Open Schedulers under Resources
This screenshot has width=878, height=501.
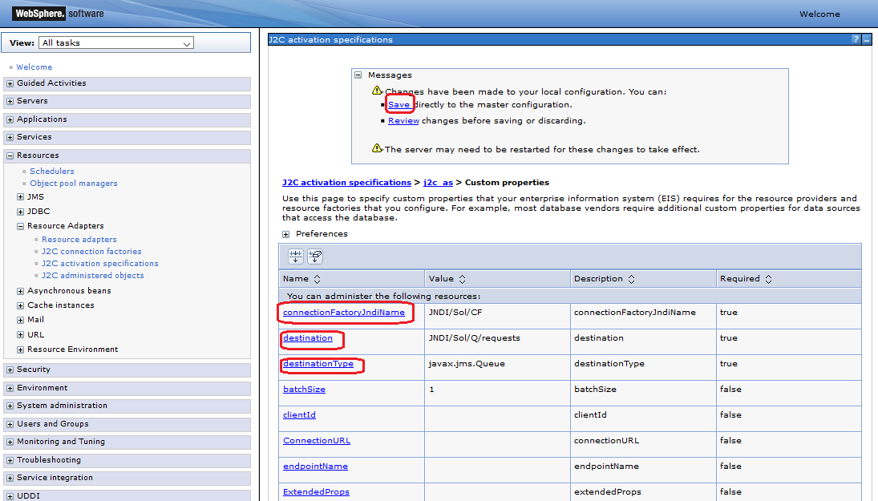tap(51, 172)
